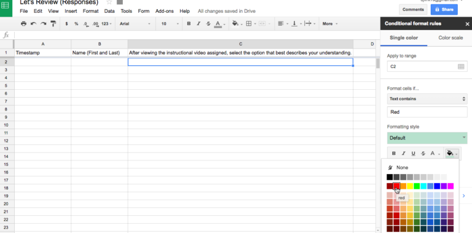Toggle strikethrough in main toolbar

[x=208, y=23]
